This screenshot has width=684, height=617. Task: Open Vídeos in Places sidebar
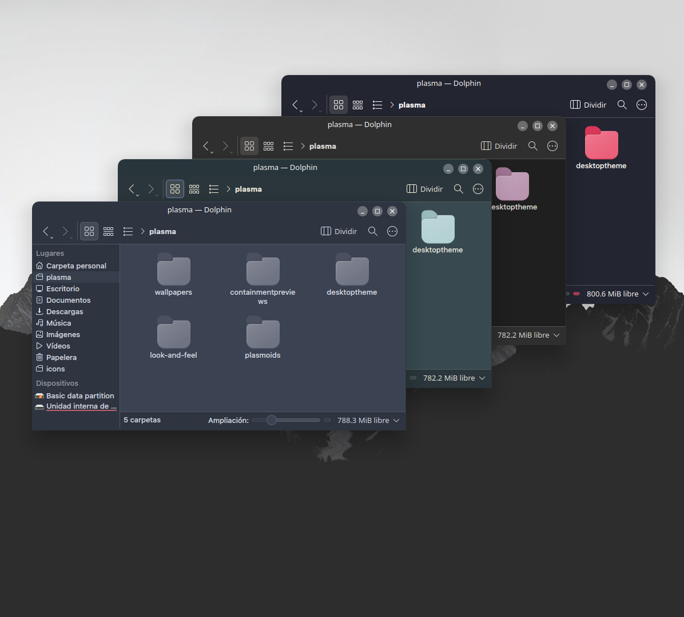point(76,346)
